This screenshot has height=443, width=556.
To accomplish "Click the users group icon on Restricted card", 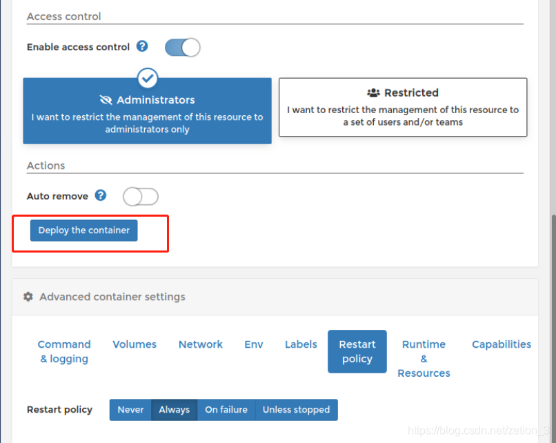I will tap(373, 92).
